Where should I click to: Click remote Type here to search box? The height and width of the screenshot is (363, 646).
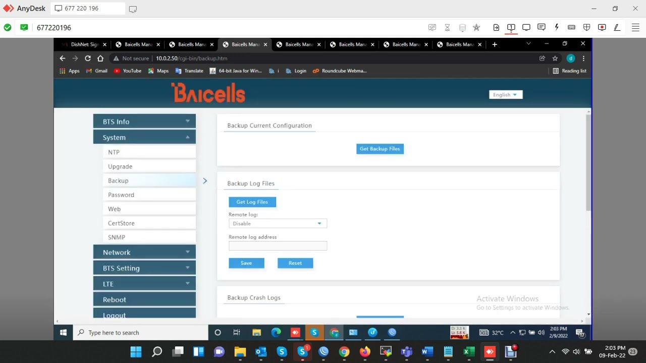click(x=140, y=332)
